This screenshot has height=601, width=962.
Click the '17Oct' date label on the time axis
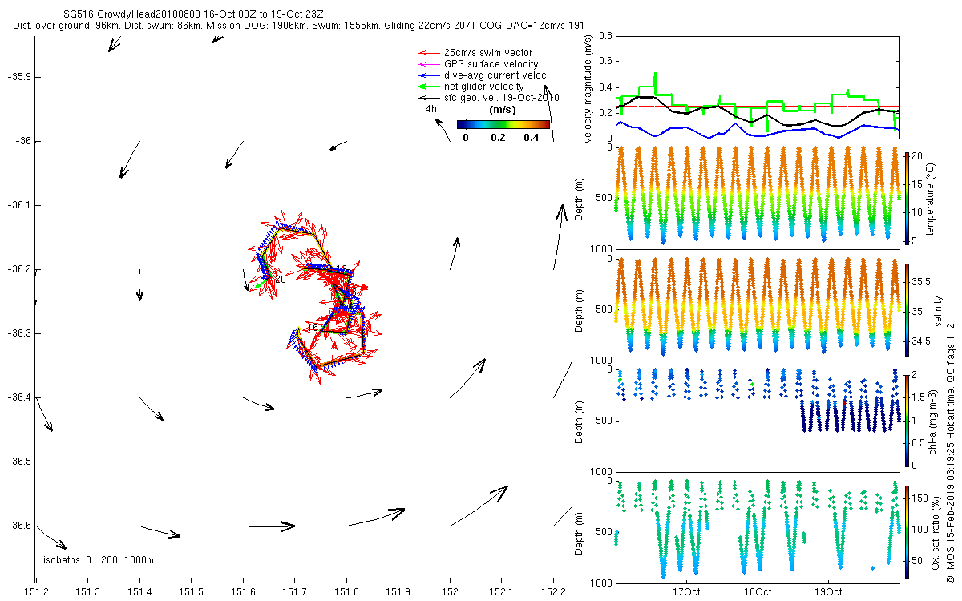pyautogui.click(x=686, y=592)
